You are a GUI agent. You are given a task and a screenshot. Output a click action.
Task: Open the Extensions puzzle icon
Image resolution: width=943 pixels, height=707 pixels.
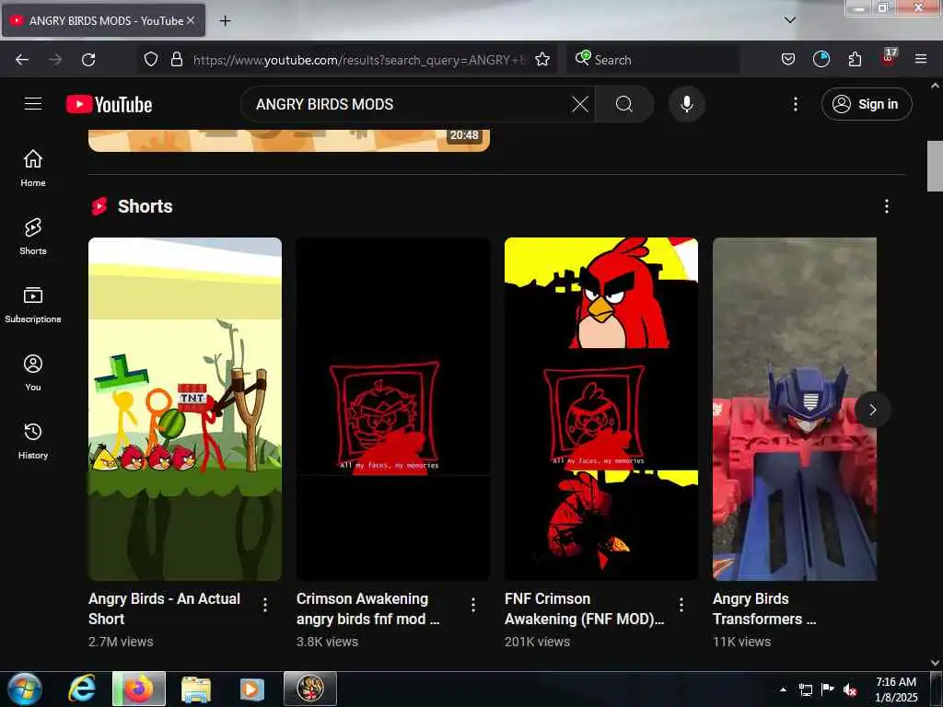coord(855,60)
